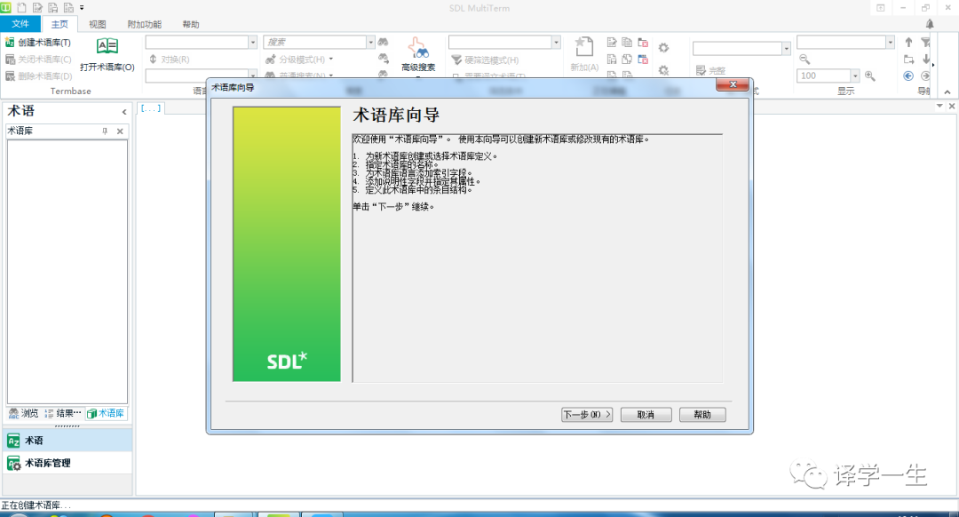Click the blue back arrow navigation icon
Screen dimensions: 959x517
point(909,76)
